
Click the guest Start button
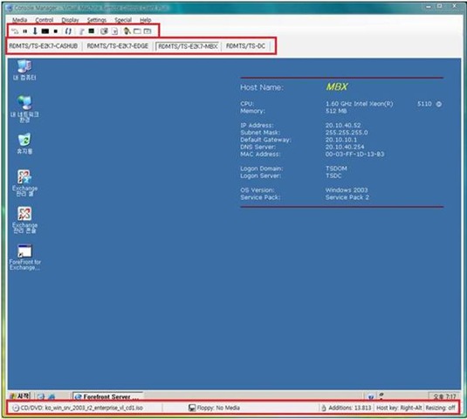20,396
